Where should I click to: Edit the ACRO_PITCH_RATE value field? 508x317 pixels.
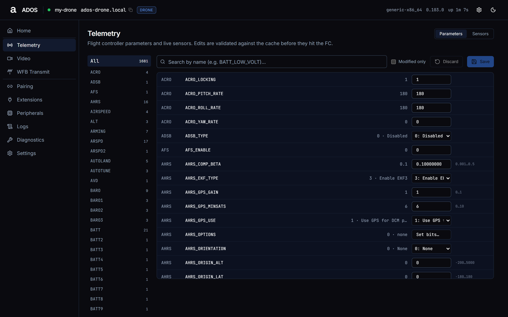(x=431, y=94)
